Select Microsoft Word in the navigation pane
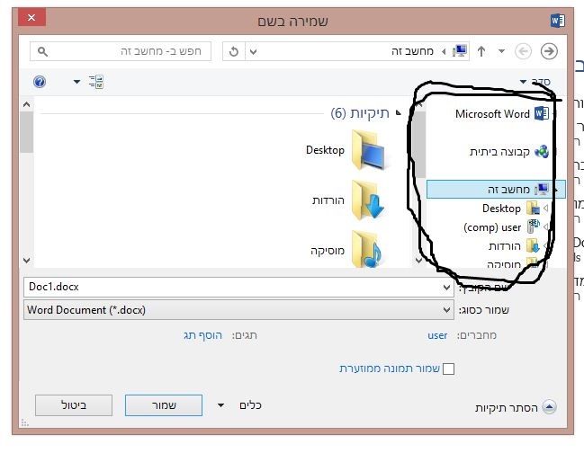 pyautogui.click(x=501, y=114)
